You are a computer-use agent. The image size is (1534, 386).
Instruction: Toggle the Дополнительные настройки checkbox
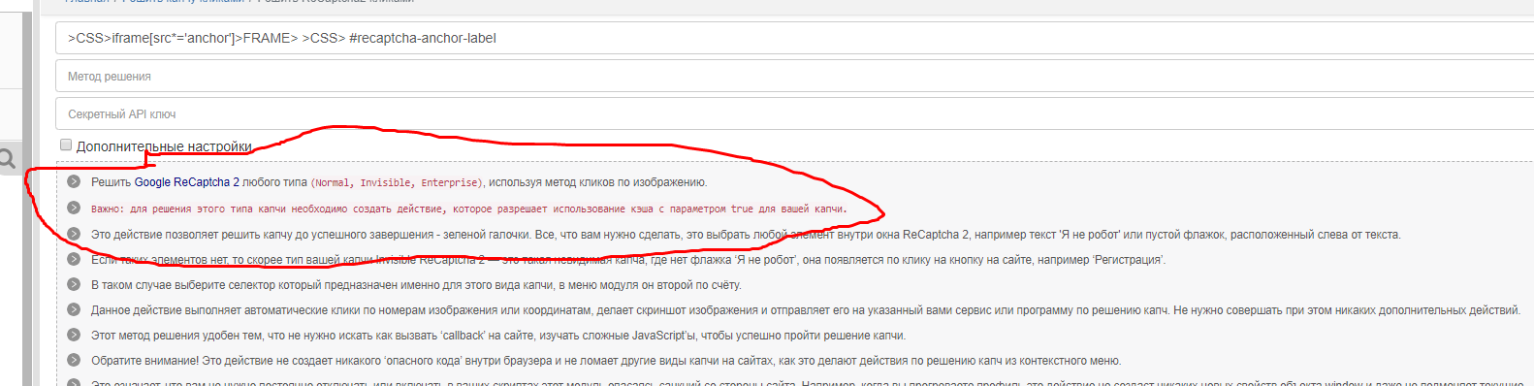(66, 145)
